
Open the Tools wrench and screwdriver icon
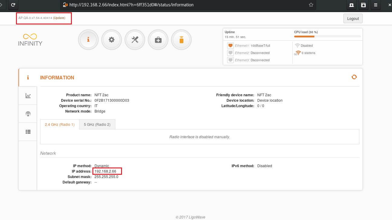click(135, 40)
